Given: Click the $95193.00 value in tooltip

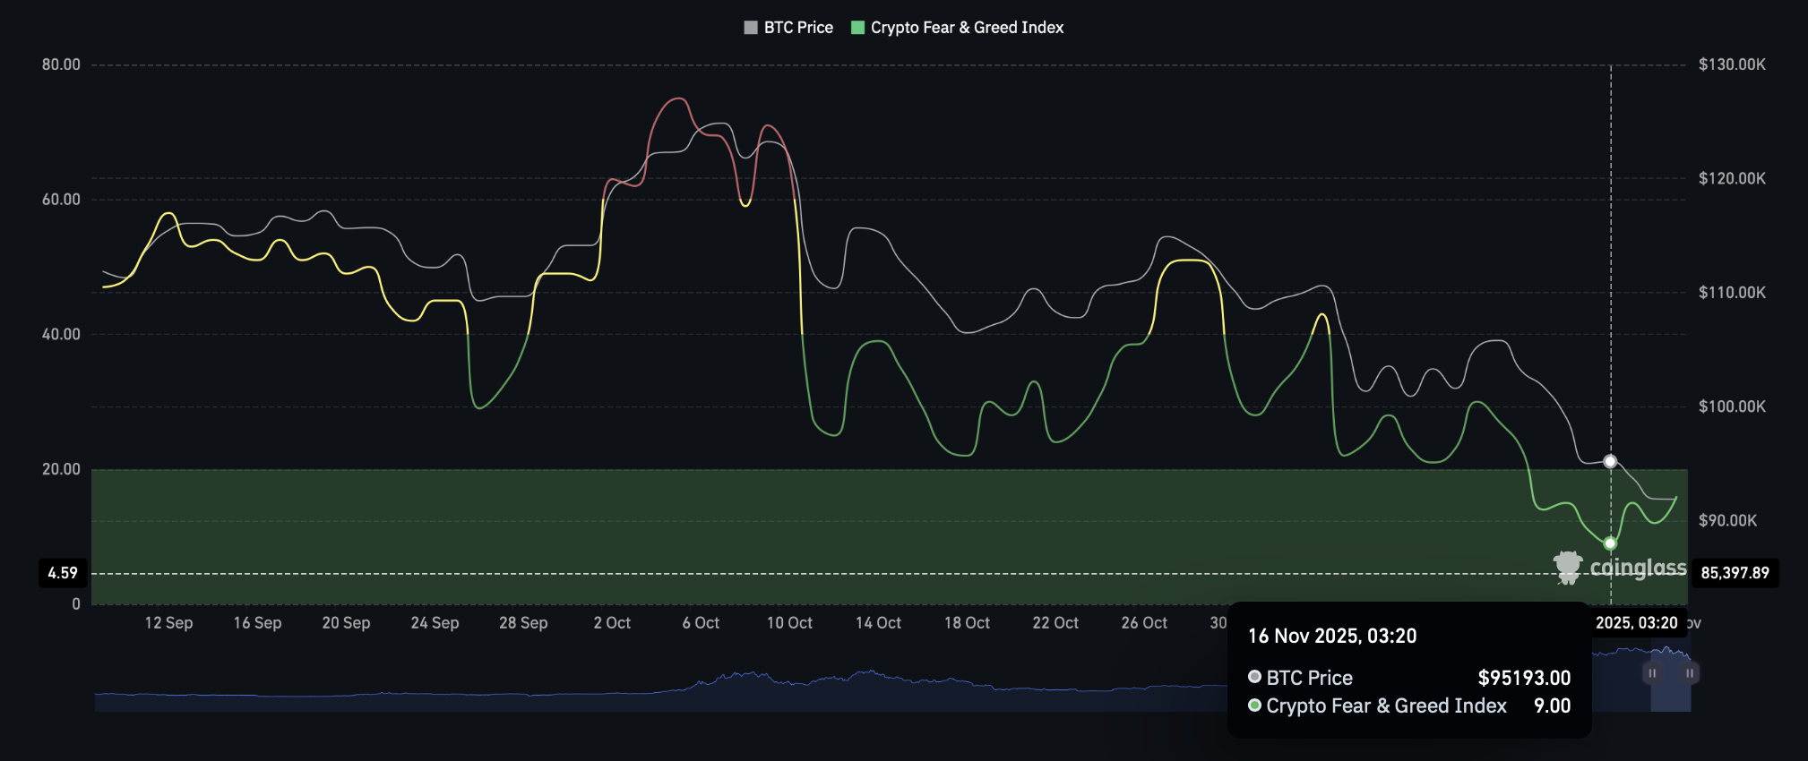Looking at the screenshot, I should coord(1524,678).
